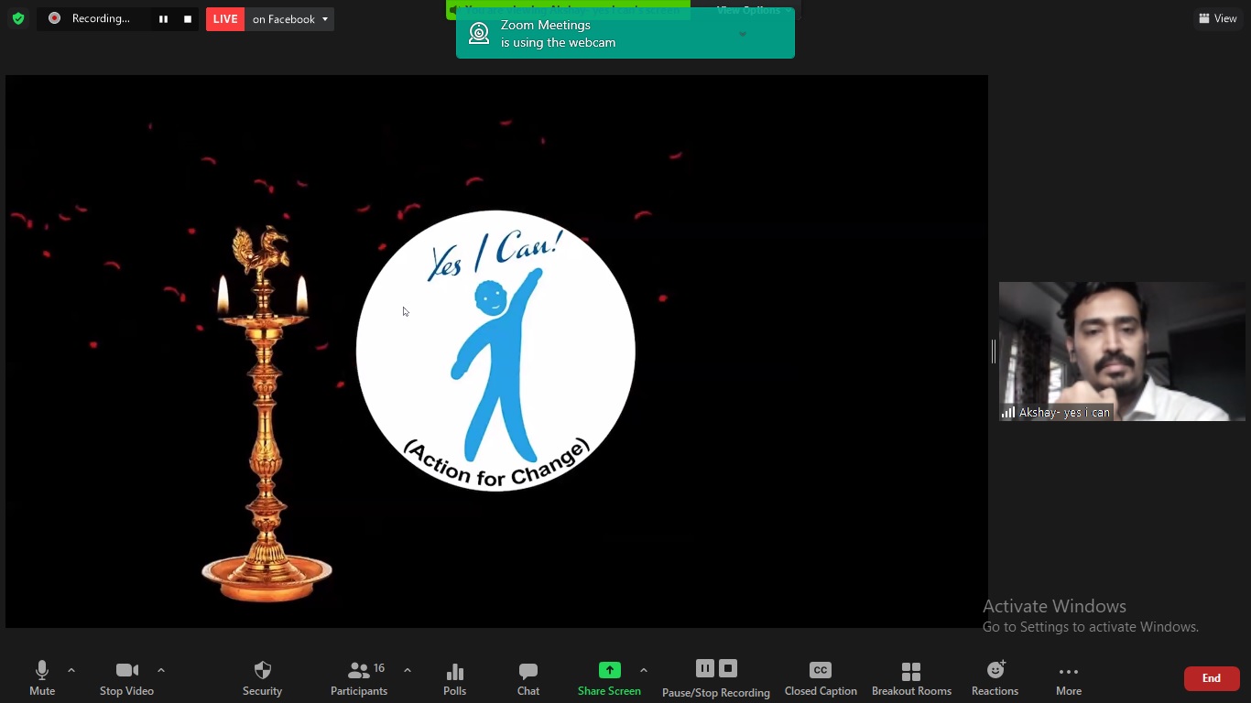Select Akshay's video thumbnail
The height and width of the screenshot is (703, 1251).
(x=1122, y=351)
